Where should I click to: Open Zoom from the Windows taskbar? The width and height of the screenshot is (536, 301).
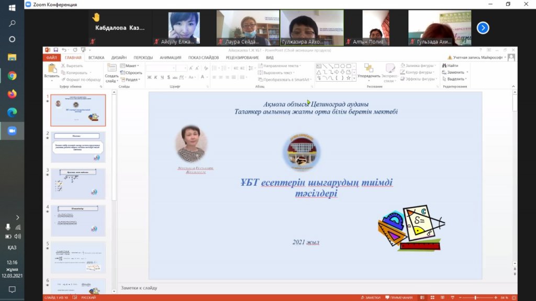pos(12,131)
